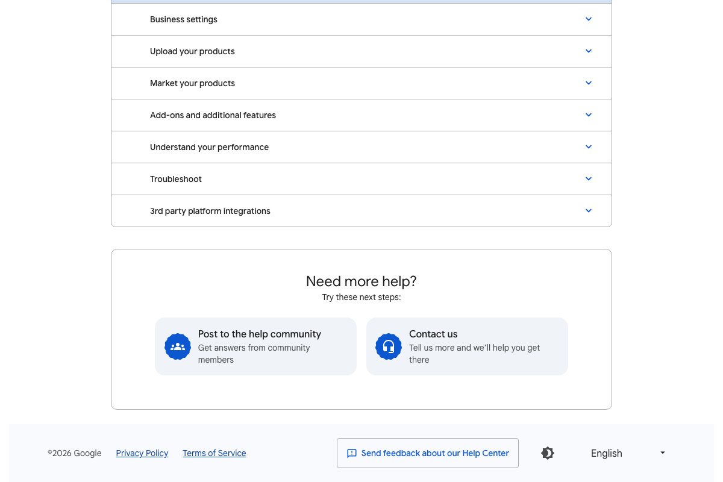Click the Business settings label

184,19
